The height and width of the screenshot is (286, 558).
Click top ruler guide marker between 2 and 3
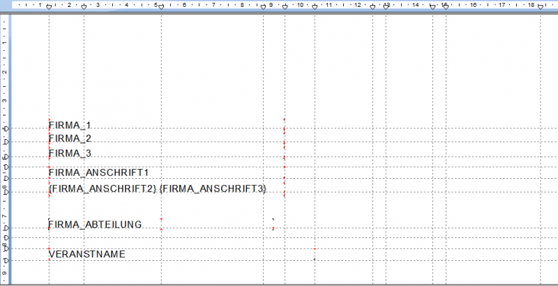(84, 7)
